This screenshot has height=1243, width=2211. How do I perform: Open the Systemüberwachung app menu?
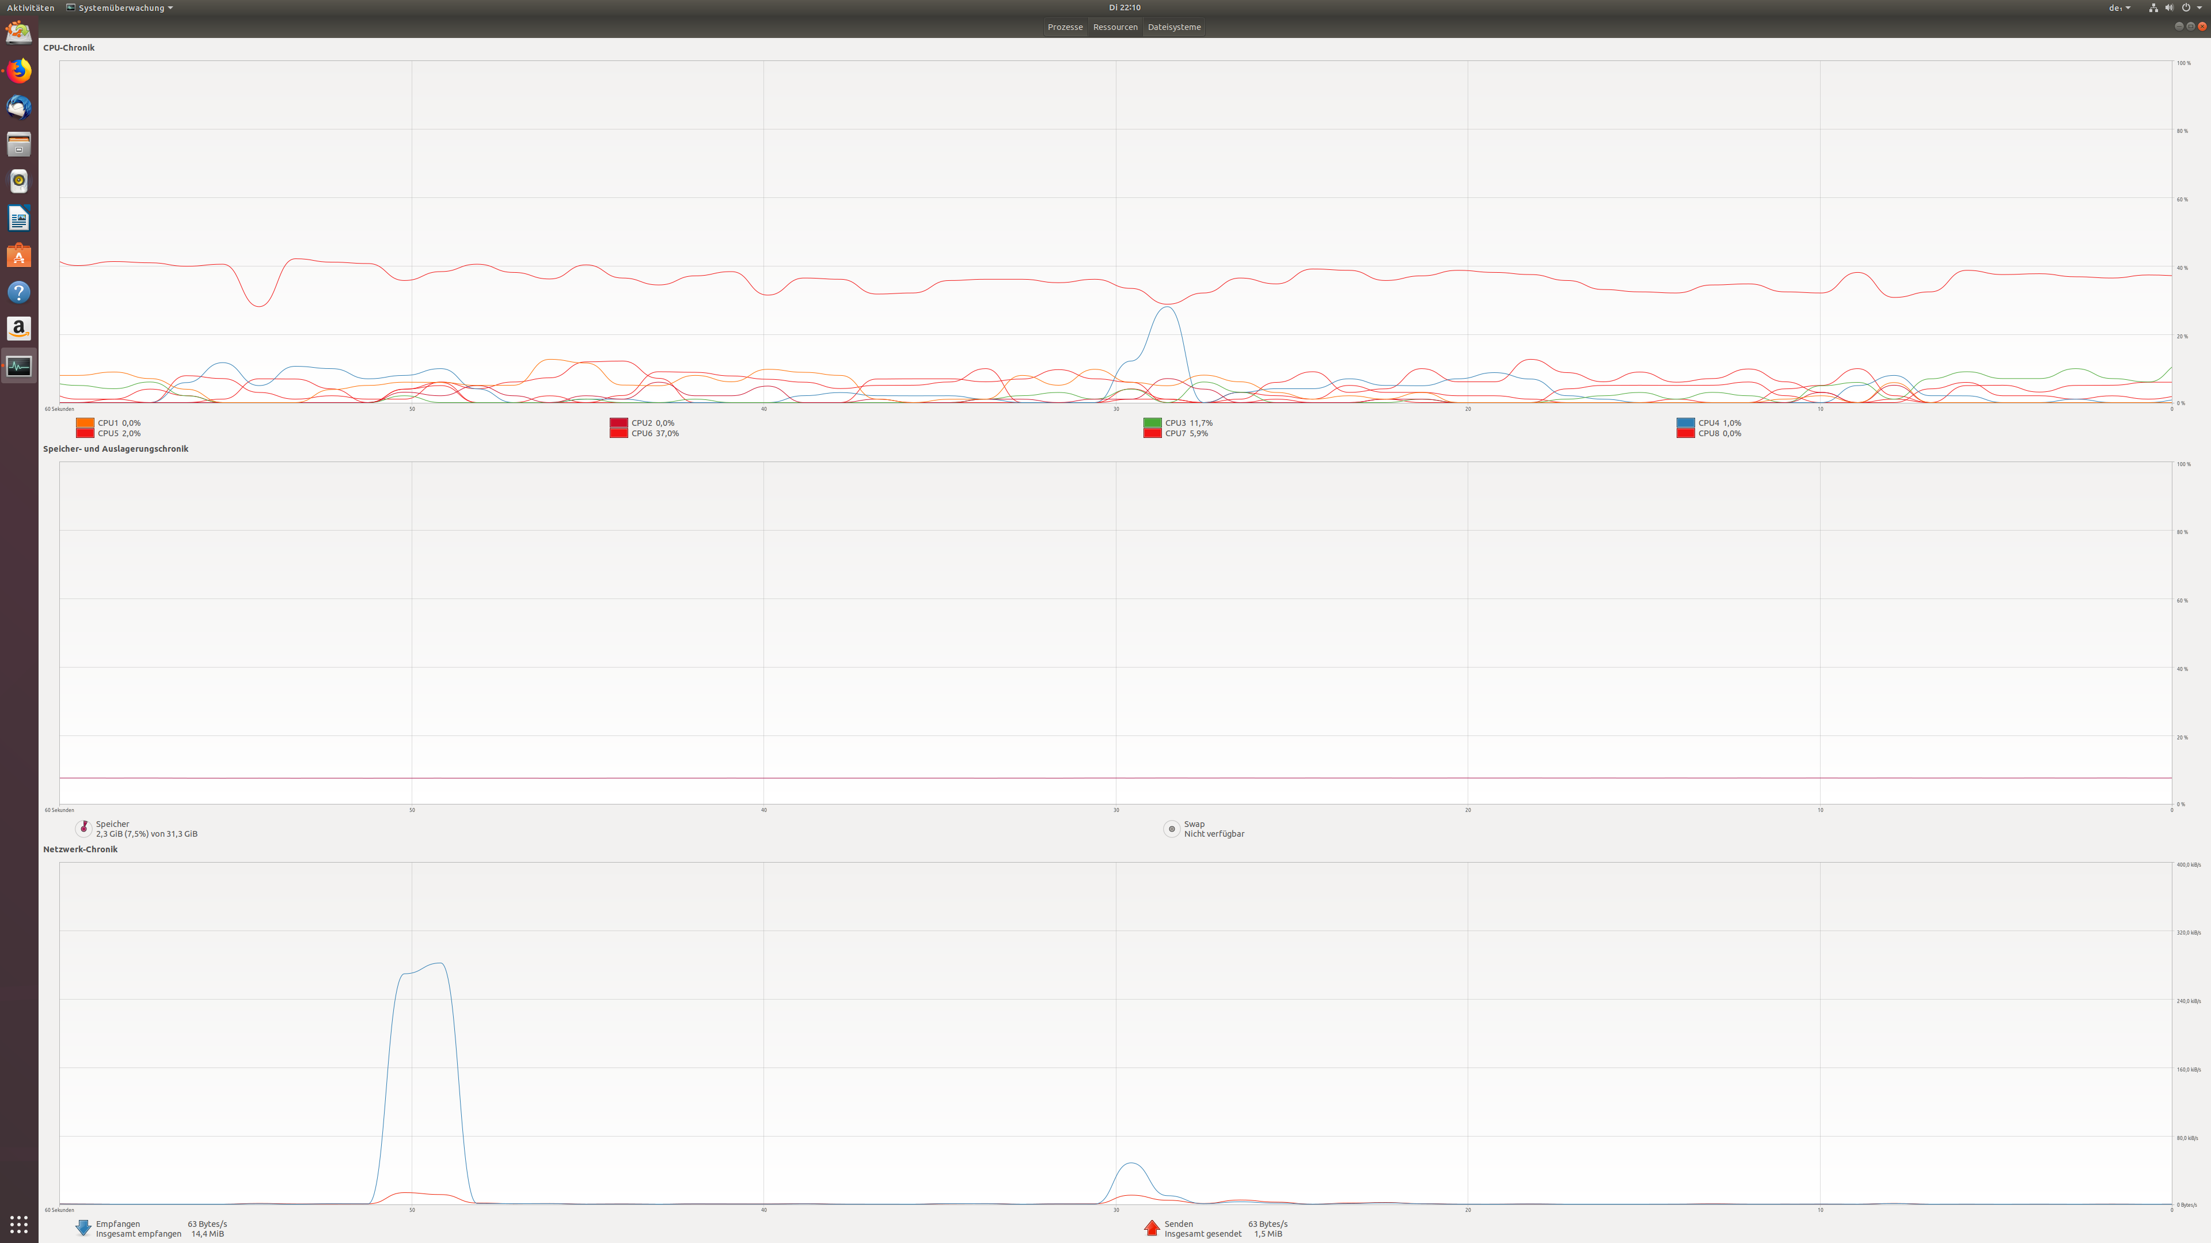120,7
